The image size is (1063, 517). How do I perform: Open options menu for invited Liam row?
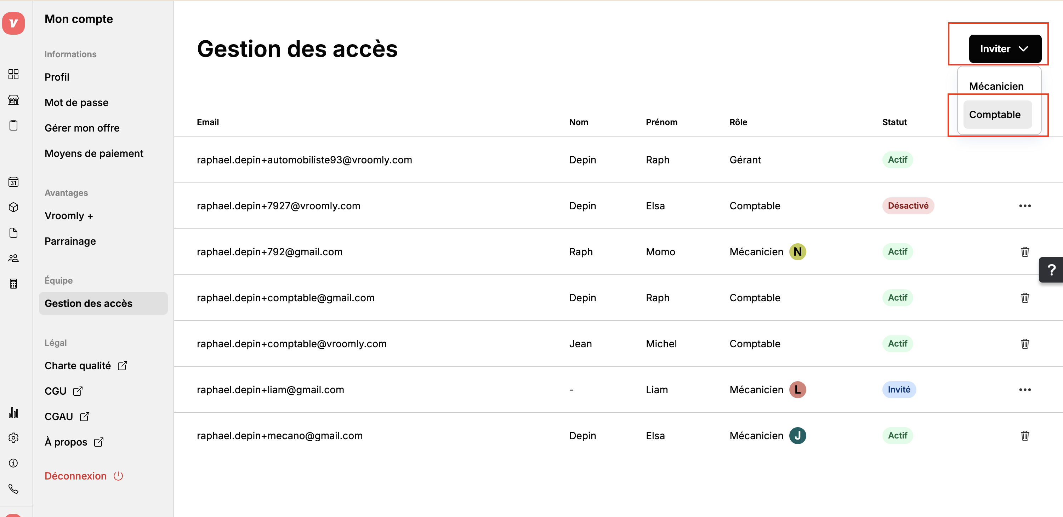(x=1025, y=390)
